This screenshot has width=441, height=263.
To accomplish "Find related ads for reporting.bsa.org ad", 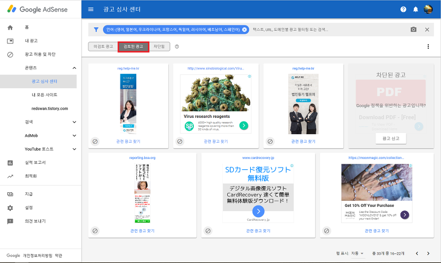I will [142, 231].
